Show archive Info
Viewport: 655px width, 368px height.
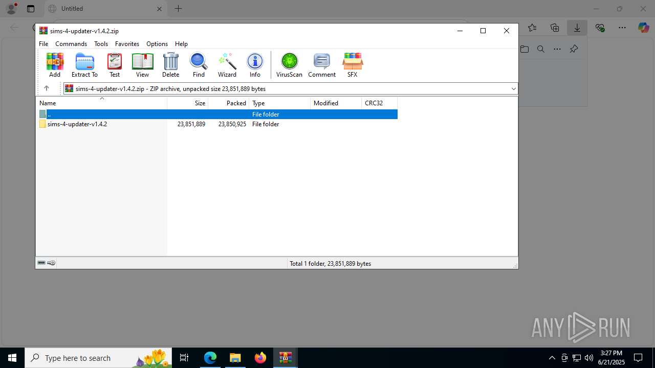255,65
